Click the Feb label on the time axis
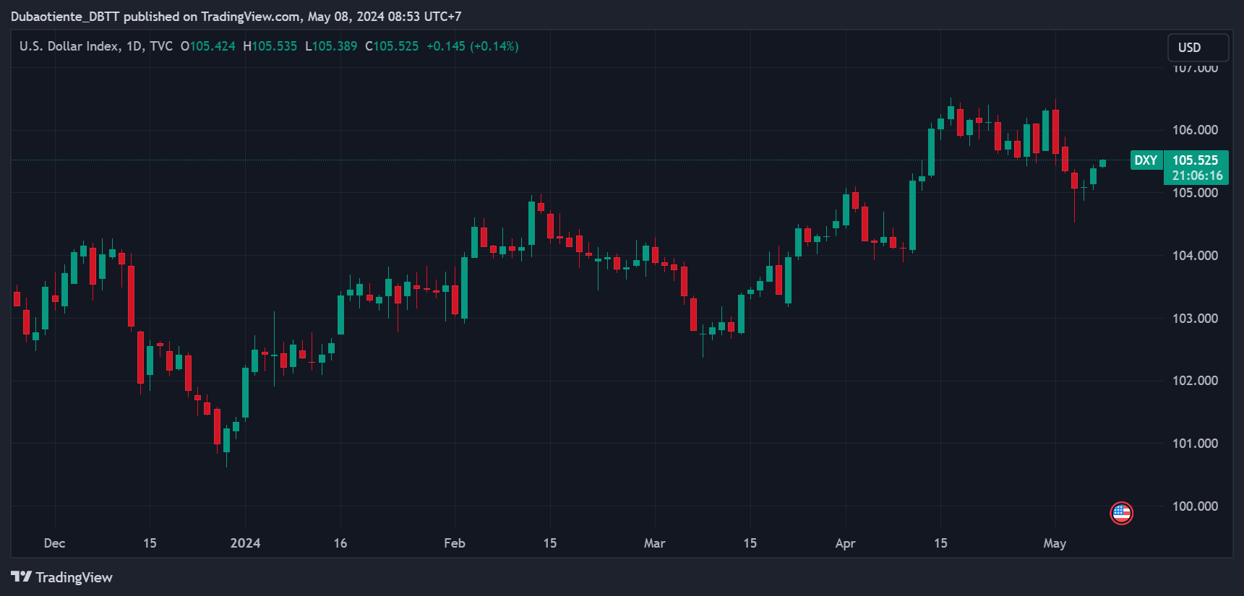The height and width of the screenshot is (596, 1244). click(x=455, y=543)
